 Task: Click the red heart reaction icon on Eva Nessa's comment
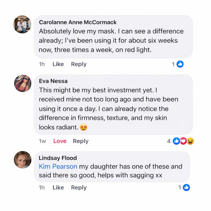[x=184, y=141]
